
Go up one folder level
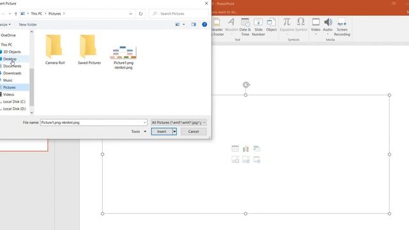[15, 13]
